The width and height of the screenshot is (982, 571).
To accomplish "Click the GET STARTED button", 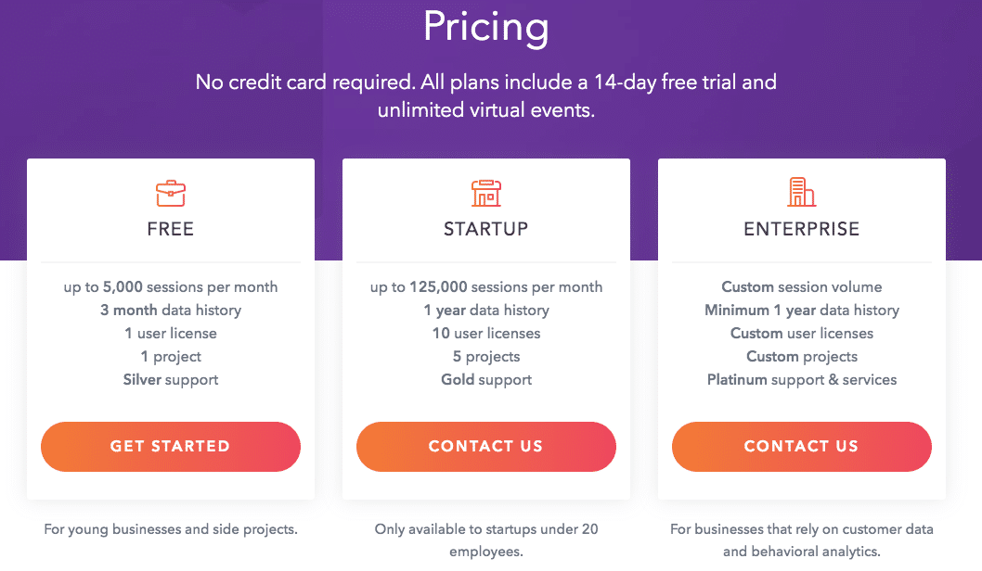I will (x=170, y=446).
